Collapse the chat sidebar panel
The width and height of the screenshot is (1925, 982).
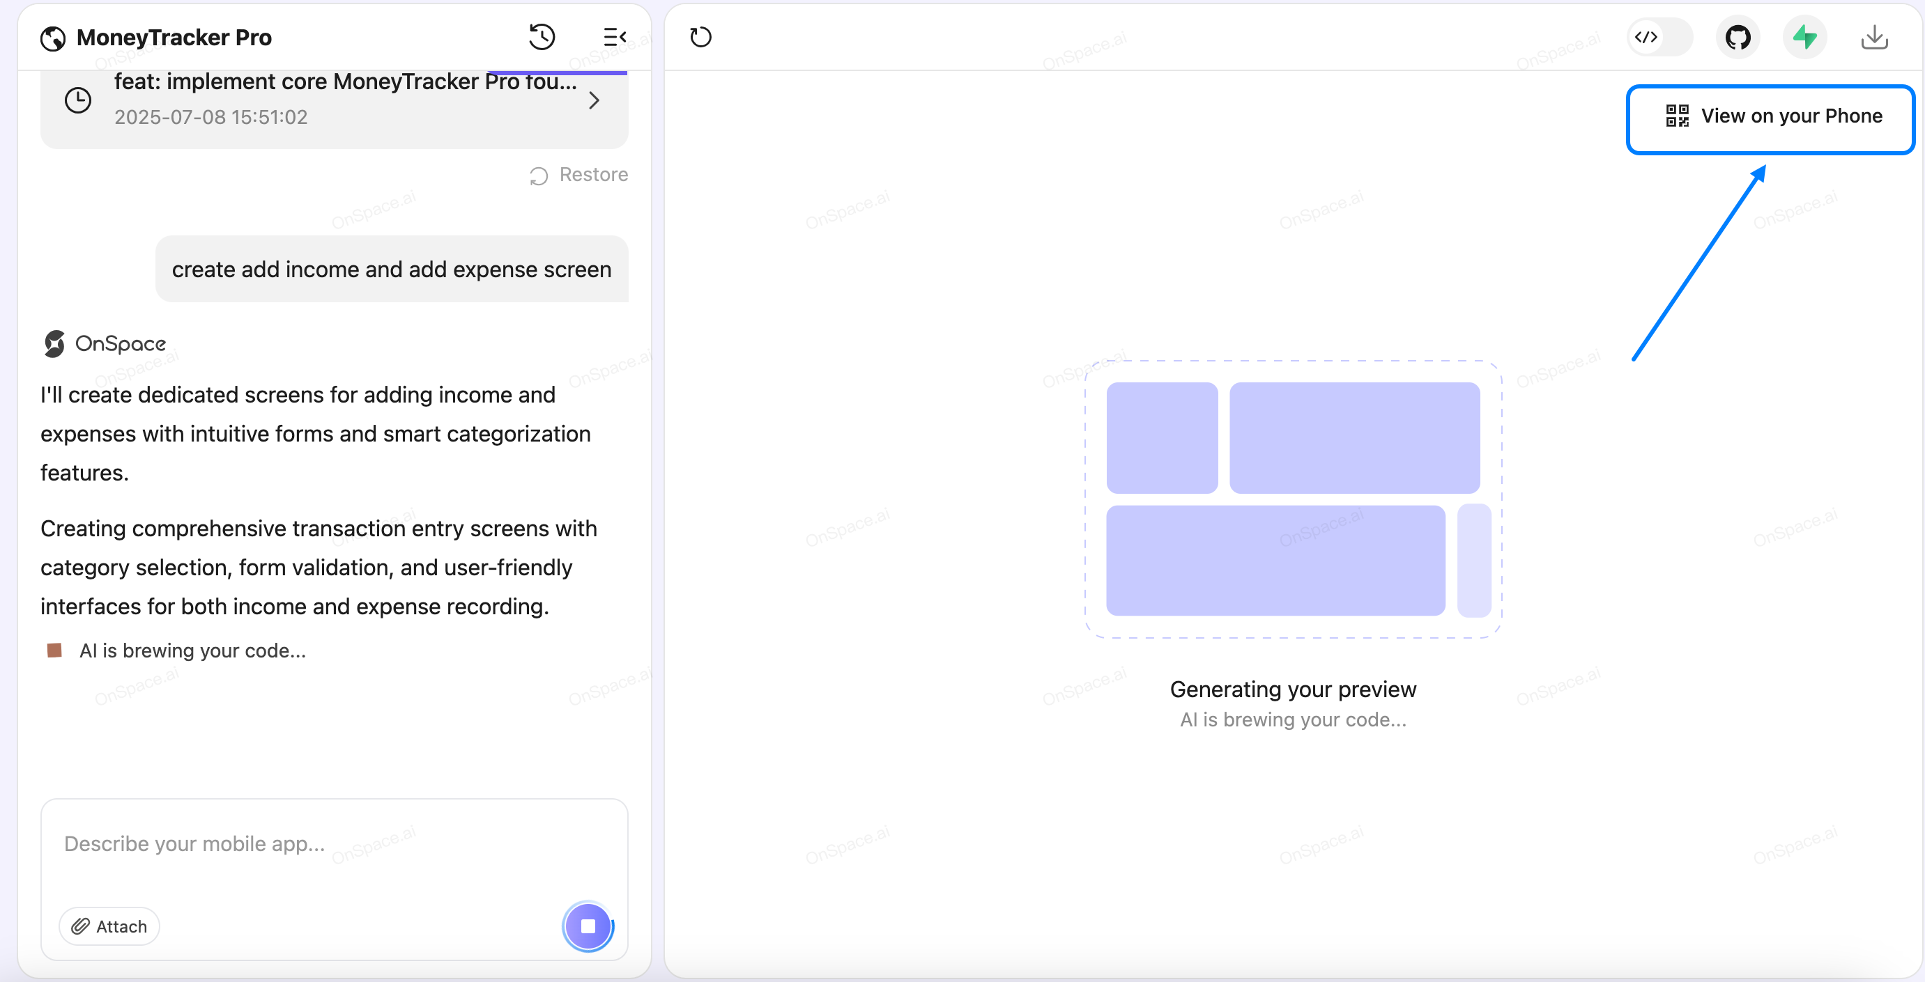coord(614,37)
